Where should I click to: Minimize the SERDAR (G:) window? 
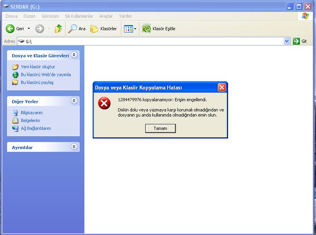pyautogui.click(x=289, y=7)
